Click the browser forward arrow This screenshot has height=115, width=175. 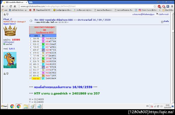[x=7, y=6]
